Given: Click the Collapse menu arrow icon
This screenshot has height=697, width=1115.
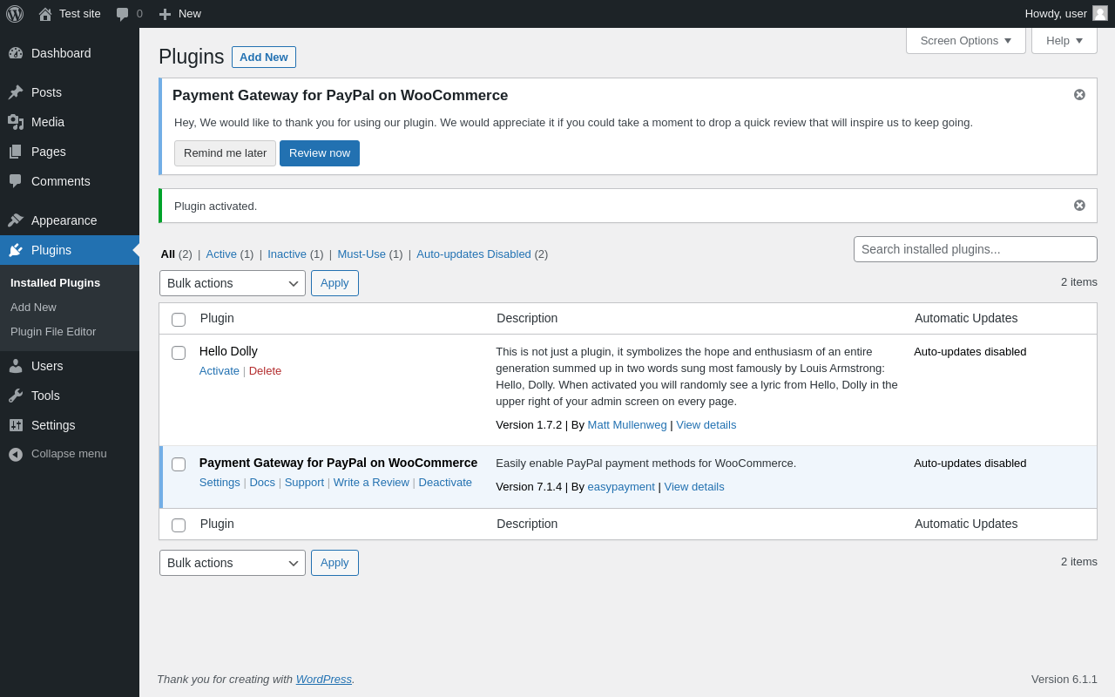Looking at the screenshot, I should (16, 454).
